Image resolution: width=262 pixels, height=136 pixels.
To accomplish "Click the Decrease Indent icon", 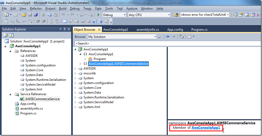I will (x=38, y=22).
